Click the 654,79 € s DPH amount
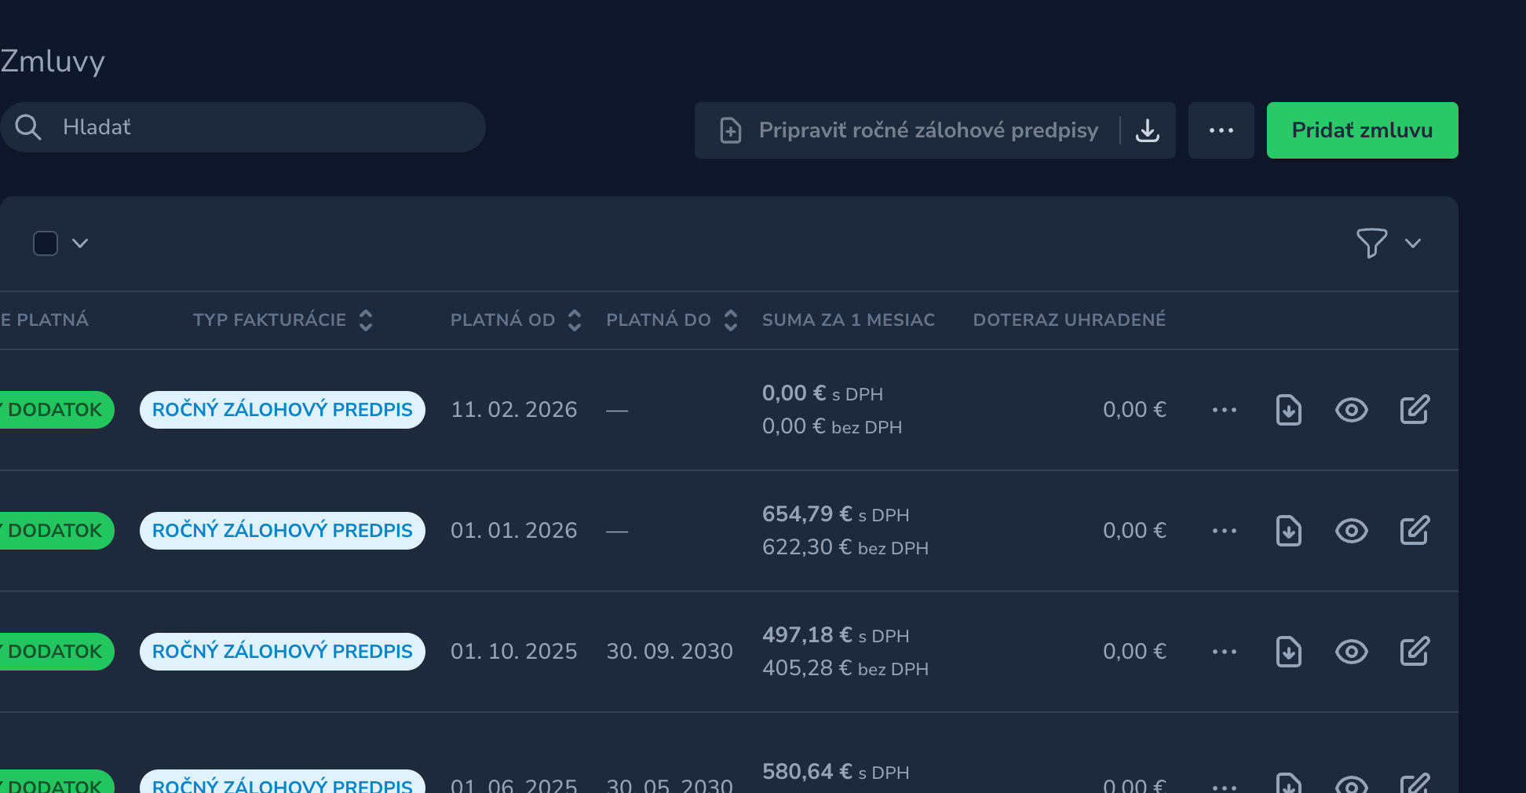The width and height of the screenshot is (1526, 793). pos(835,514)
